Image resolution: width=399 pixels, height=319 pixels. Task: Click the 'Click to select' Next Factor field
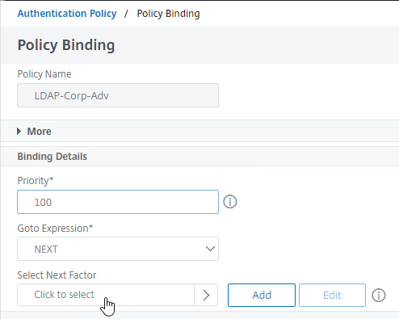(106, 295)
